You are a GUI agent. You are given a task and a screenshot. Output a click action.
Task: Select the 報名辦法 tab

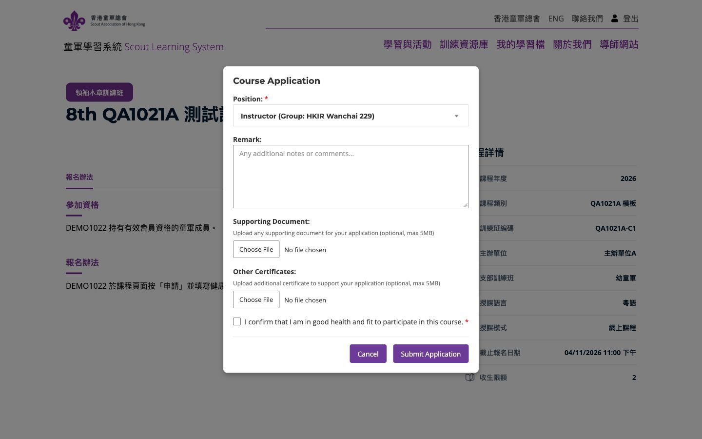click(79, 177)
